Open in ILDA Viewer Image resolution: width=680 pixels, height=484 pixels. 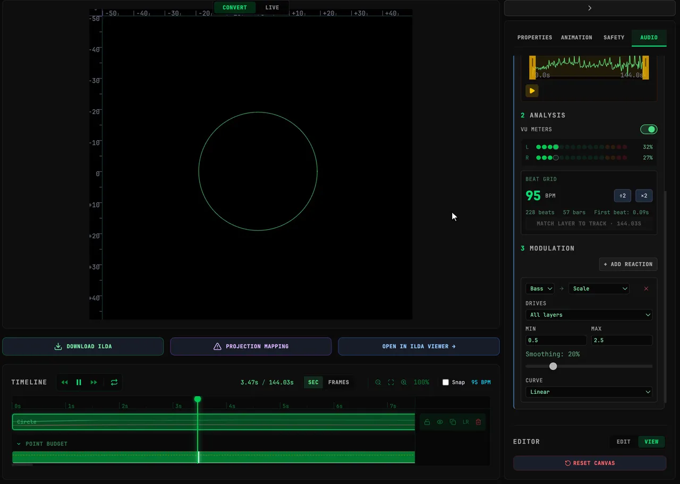pos(419,347)
